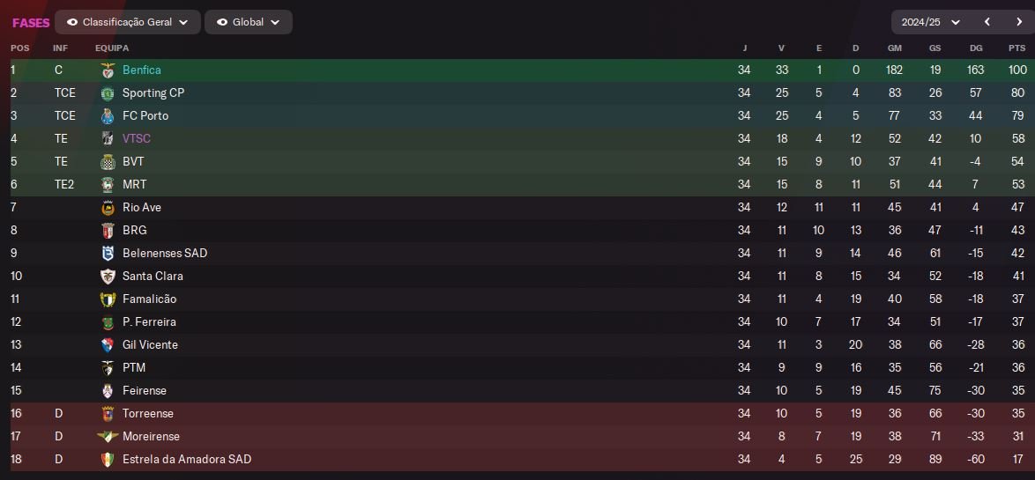Click the FC Porto crest icon

[x=108, y=116]
